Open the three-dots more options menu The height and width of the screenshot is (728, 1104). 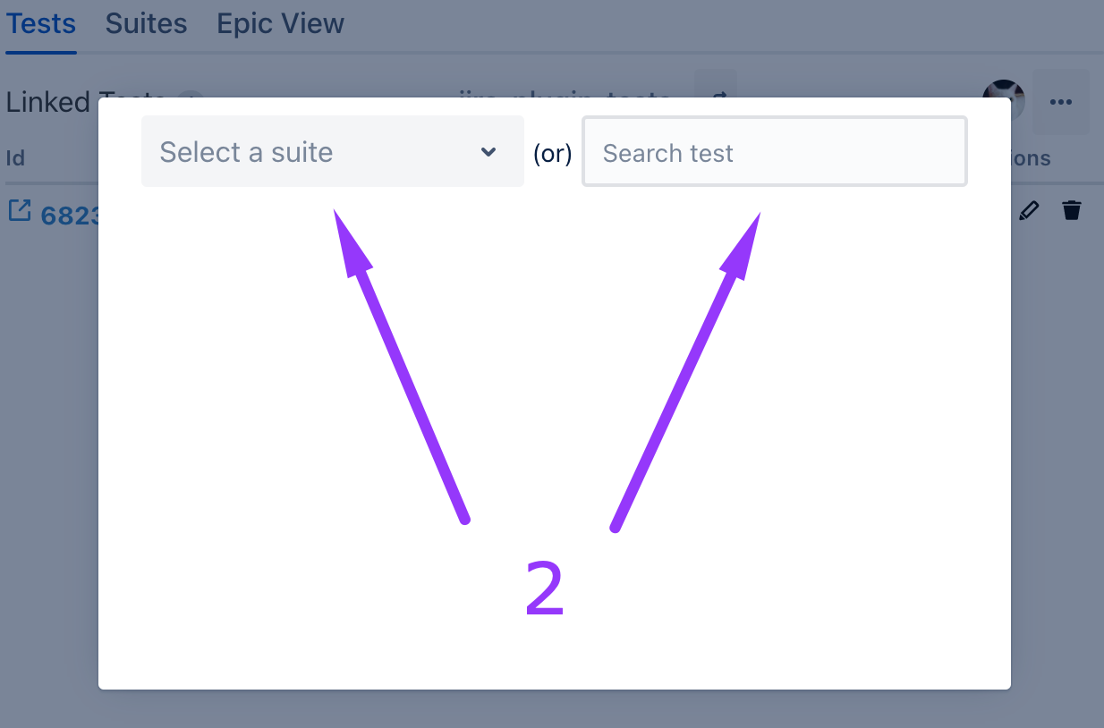[1061, 102]
